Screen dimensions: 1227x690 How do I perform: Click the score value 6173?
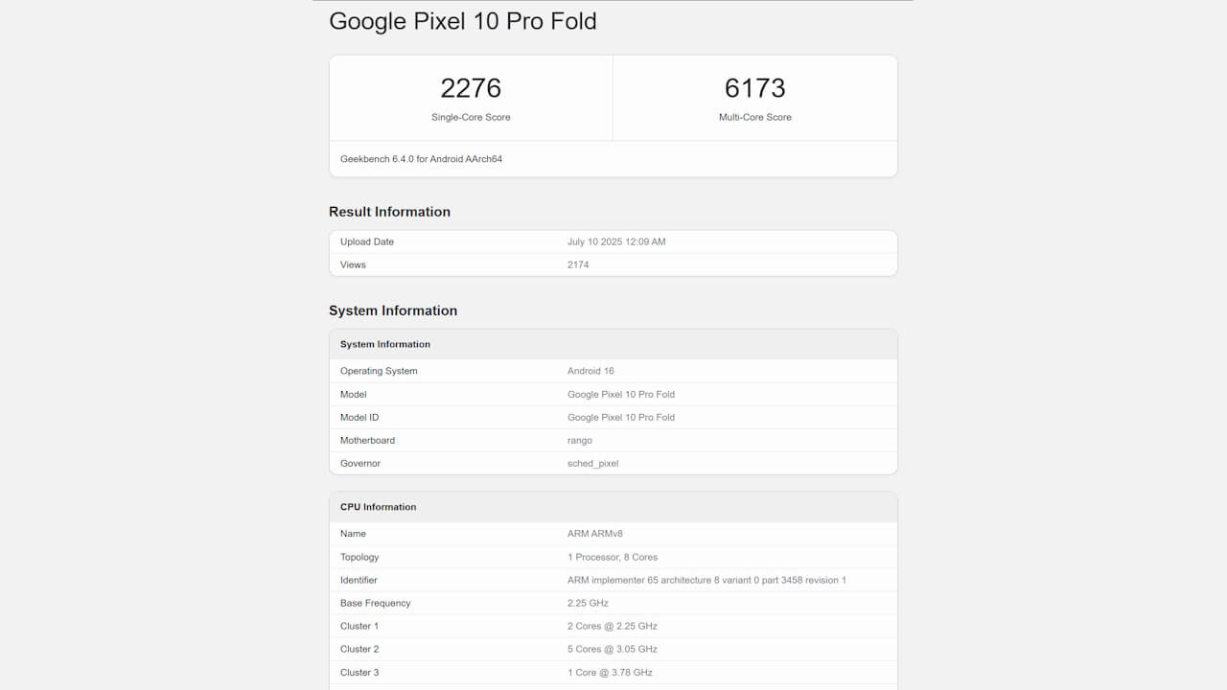coord(754,87)
